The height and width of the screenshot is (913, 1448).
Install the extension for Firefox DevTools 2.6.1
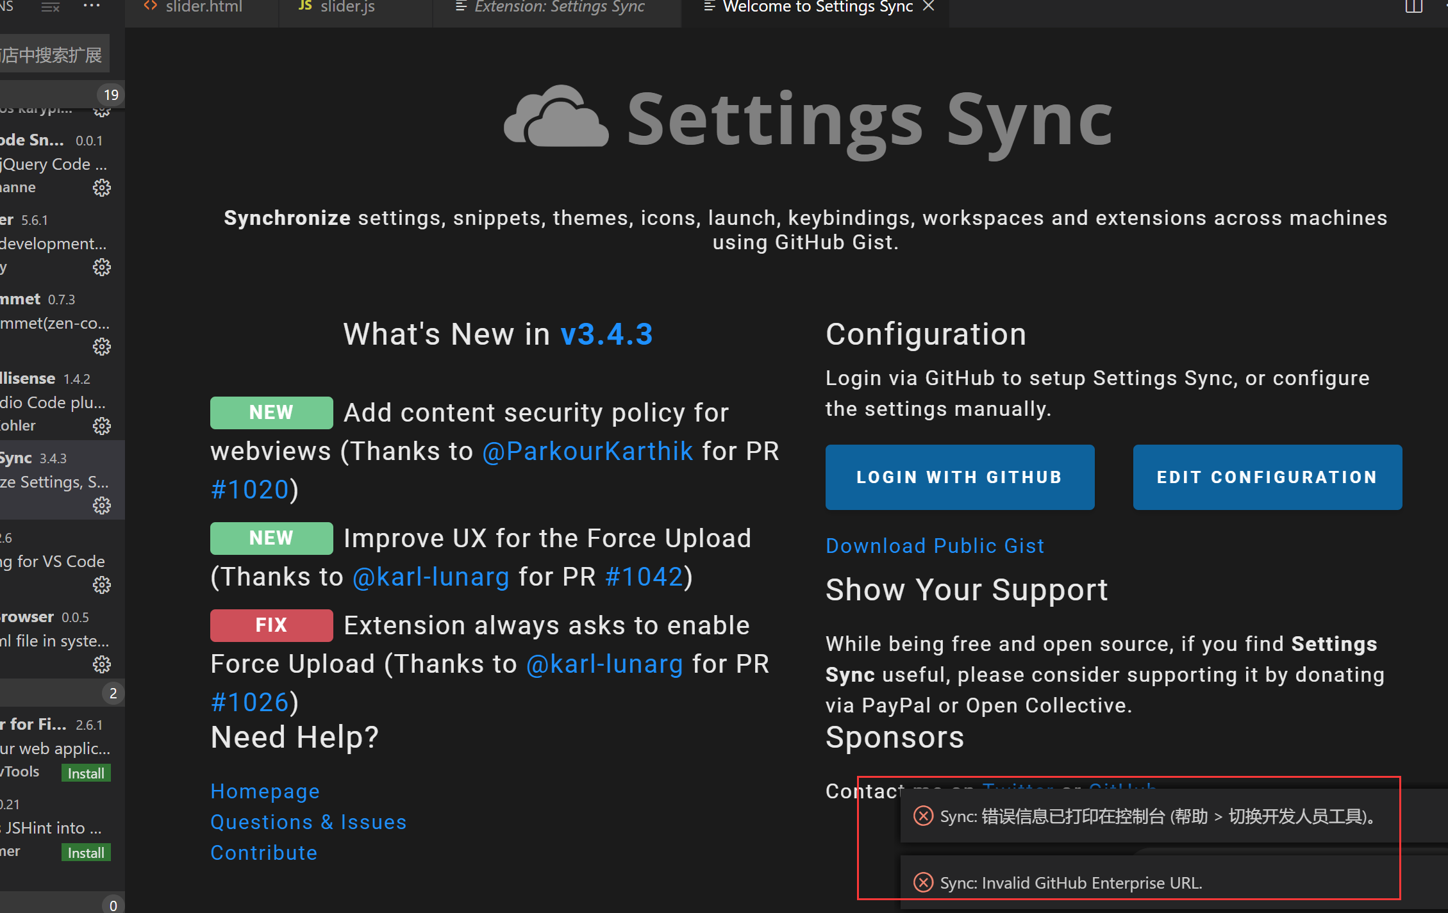(x=86, y=773)
